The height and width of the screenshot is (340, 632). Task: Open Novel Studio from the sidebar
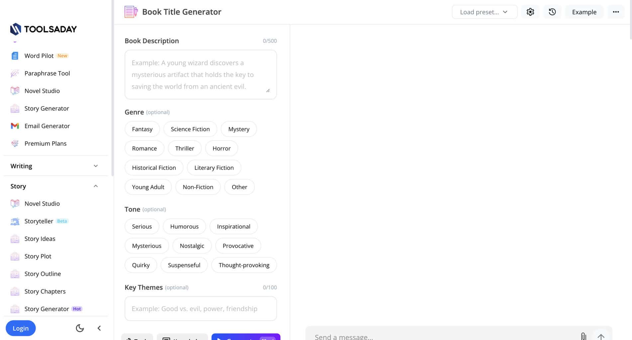point(42,91)
